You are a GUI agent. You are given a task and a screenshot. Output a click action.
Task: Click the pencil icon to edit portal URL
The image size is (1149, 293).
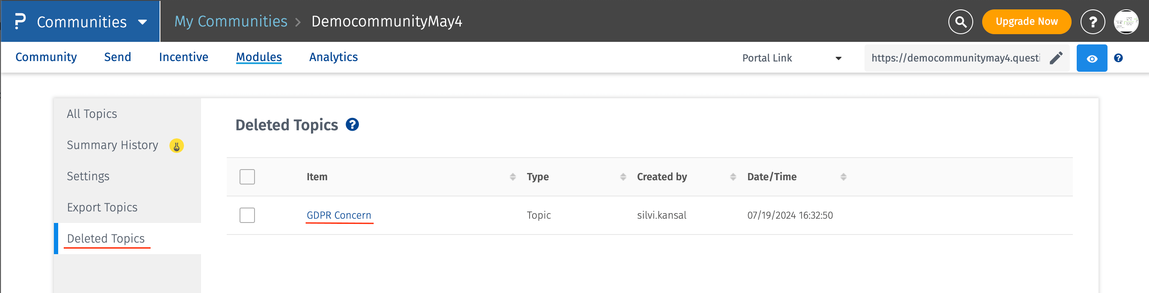coord(1056,58)
